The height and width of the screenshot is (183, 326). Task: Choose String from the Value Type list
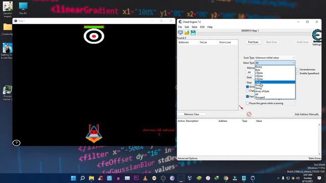click(x=275, y=88)
